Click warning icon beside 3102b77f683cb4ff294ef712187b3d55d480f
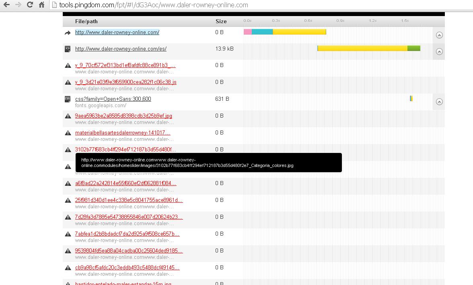The image size is (473, 285). pos(68,150)
